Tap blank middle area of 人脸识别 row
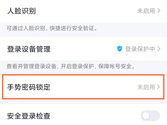The image size is (167, 125). (x=83, y=11)
